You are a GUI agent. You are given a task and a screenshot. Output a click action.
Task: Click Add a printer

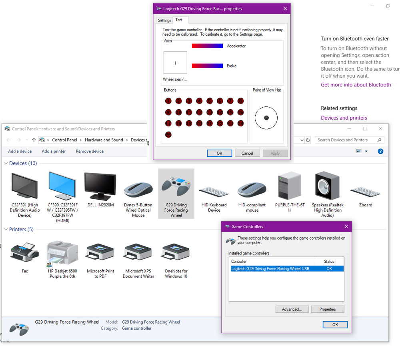54,151
